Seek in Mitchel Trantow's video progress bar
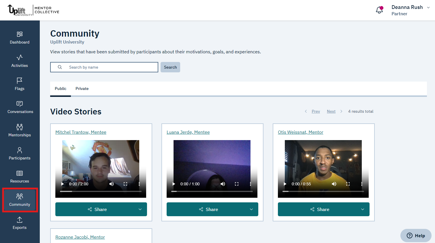435x243 pixels. pyautogui.click(x=101, y=191)
